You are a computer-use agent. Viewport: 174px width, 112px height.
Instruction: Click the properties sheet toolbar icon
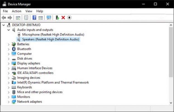(x=26, y=18)
